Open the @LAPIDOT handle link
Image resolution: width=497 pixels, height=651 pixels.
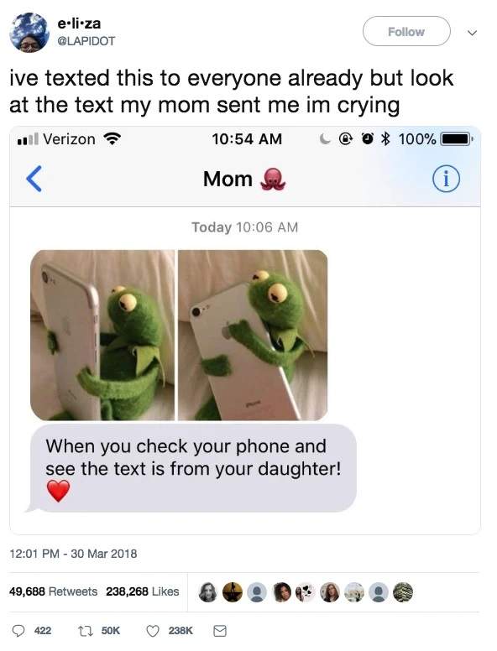tap(86, 41)
